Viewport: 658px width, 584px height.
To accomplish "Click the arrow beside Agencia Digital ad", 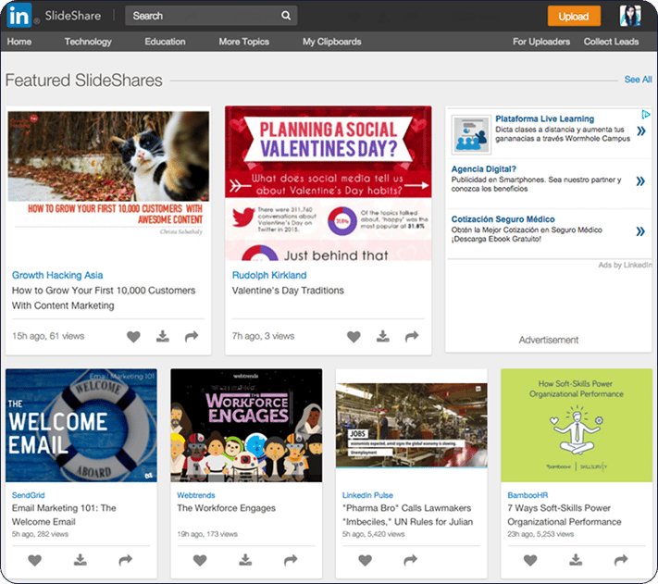I will coord(640,181).
